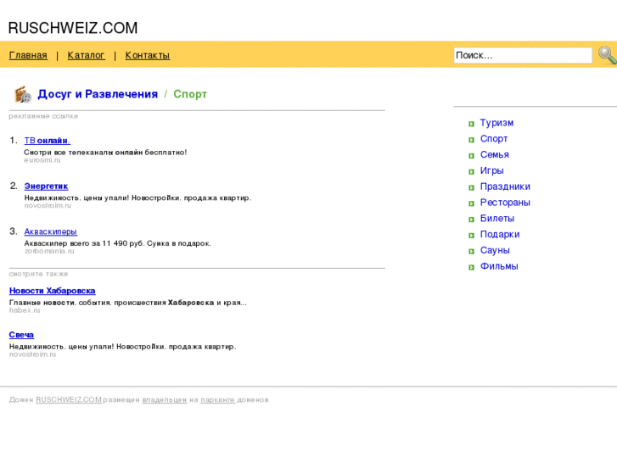Click the footer RUSCHWEIZ.COM link

[x=69, y=399]
